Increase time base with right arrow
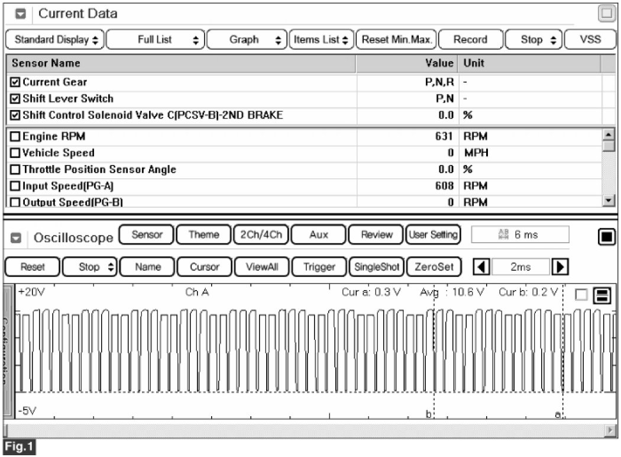 coord(558,267)
